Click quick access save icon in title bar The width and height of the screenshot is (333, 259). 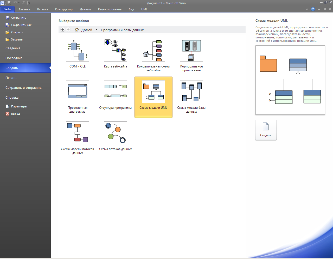(9, 3)
